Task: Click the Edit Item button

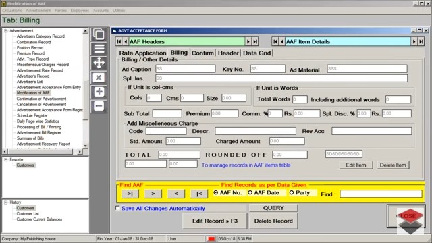Action: click(x=356, y=165)
